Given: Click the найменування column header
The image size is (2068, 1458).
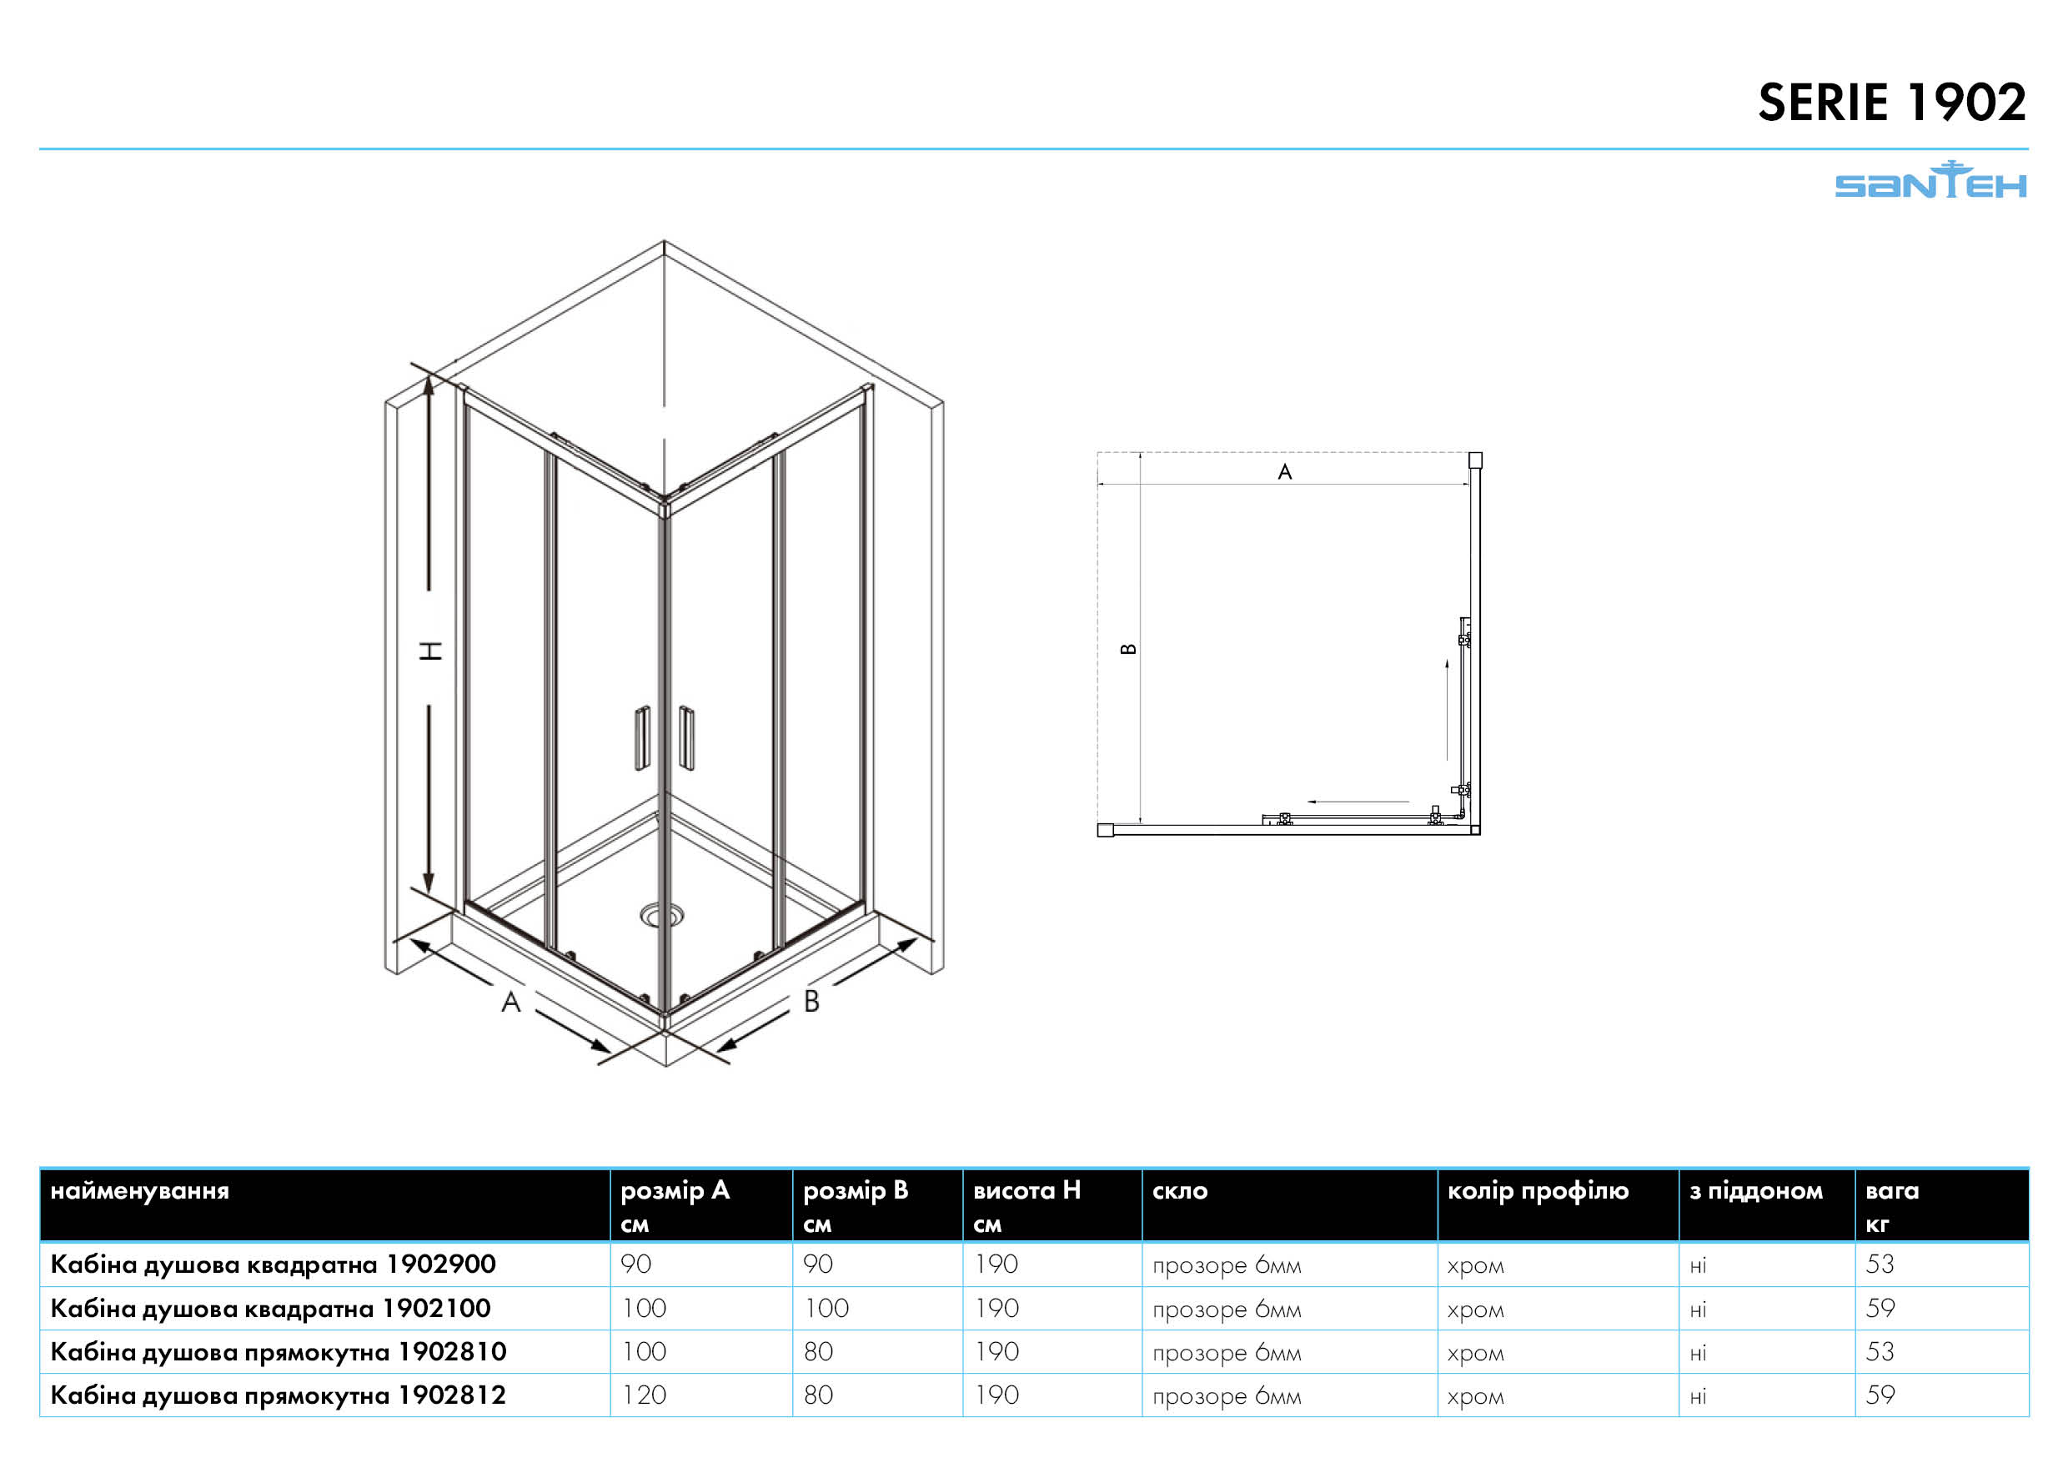Looking at the screenshot, I should click(x=141, y=1191).
